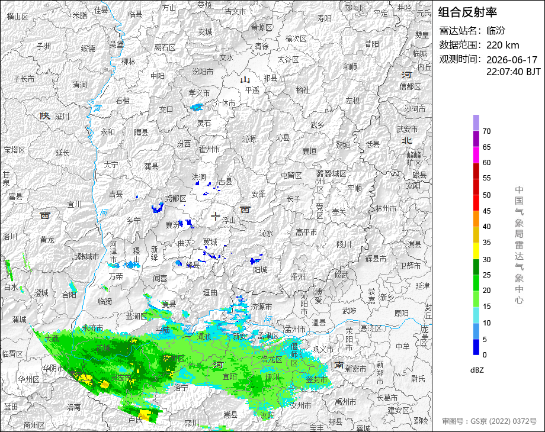545x432 pixels.
Task: Click the 曲沃 map label
Action: pyautogui.click(x=185, y=243)
